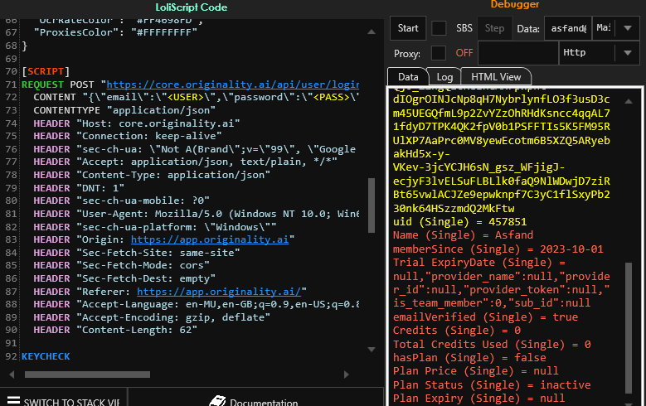
Task: Click the Data panel vertical scrollbar thumb
Action: click(629, 328)
